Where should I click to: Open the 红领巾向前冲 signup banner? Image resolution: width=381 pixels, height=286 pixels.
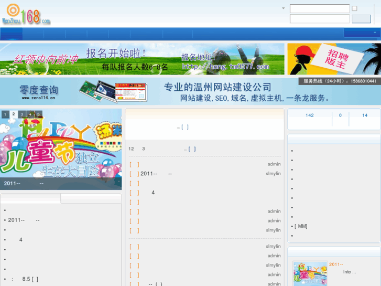point(142,59)
